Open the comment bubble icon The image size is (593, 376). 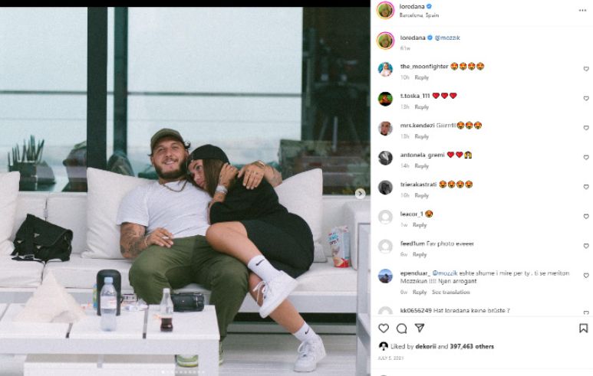[402, 329]
